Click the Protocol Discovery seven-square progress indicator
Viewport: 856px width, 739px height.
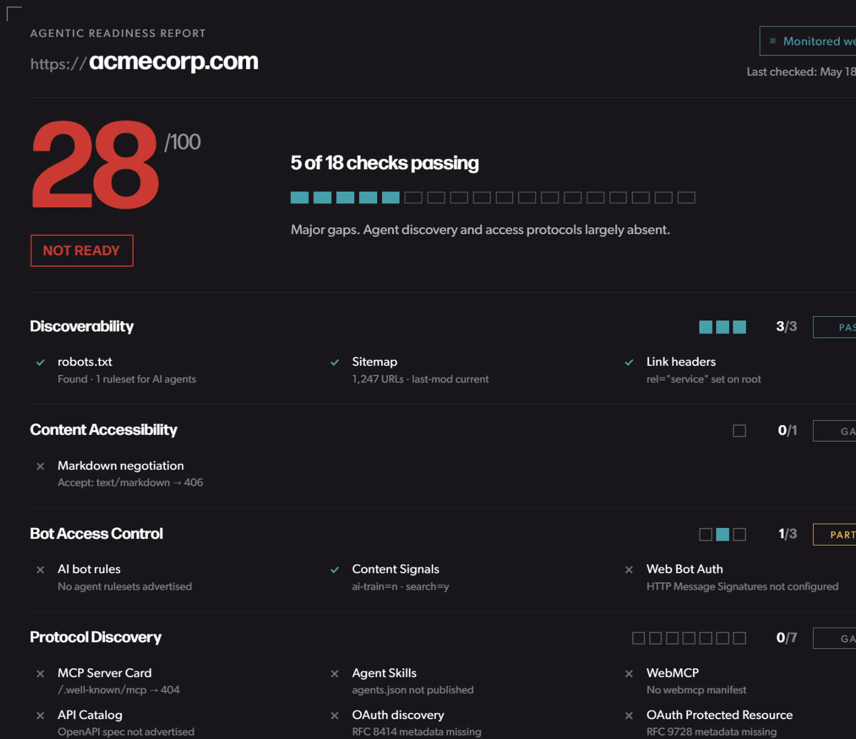(x=689, y=638)
